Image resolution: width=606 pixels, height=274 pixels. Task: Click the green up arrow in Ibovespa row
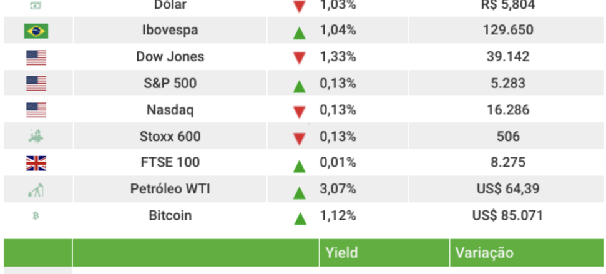click(x=300, y=32)
